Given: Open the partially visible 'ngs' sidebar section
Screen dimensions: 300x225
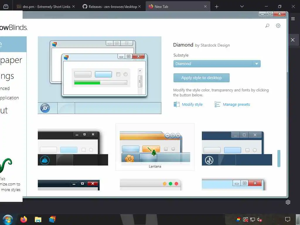Looking at the screenshot, I should (7, 76).
